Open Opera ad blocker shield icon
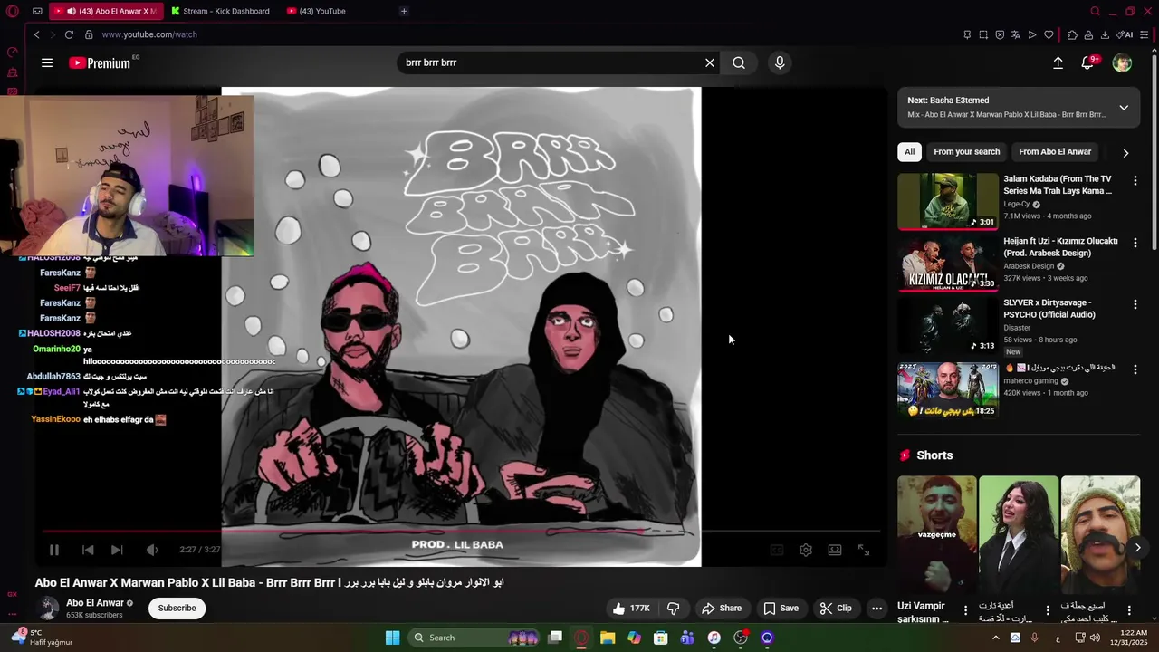The width and height of the screenshot is (1159, 652). click(x=1000, y=34)
